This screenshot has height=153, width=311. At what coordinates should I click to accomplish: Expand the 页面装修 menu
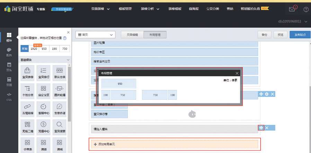(x=100, y=9)
